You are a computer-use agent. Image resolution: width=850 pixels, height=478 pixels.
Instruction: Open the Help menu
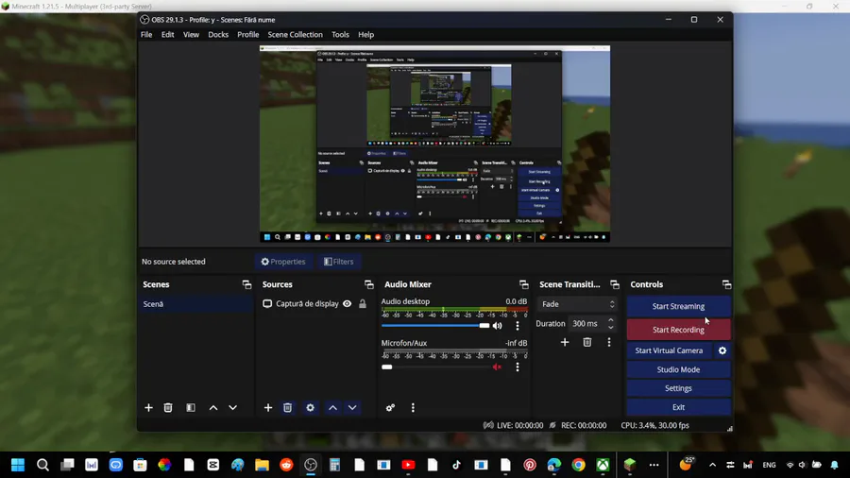365,35
